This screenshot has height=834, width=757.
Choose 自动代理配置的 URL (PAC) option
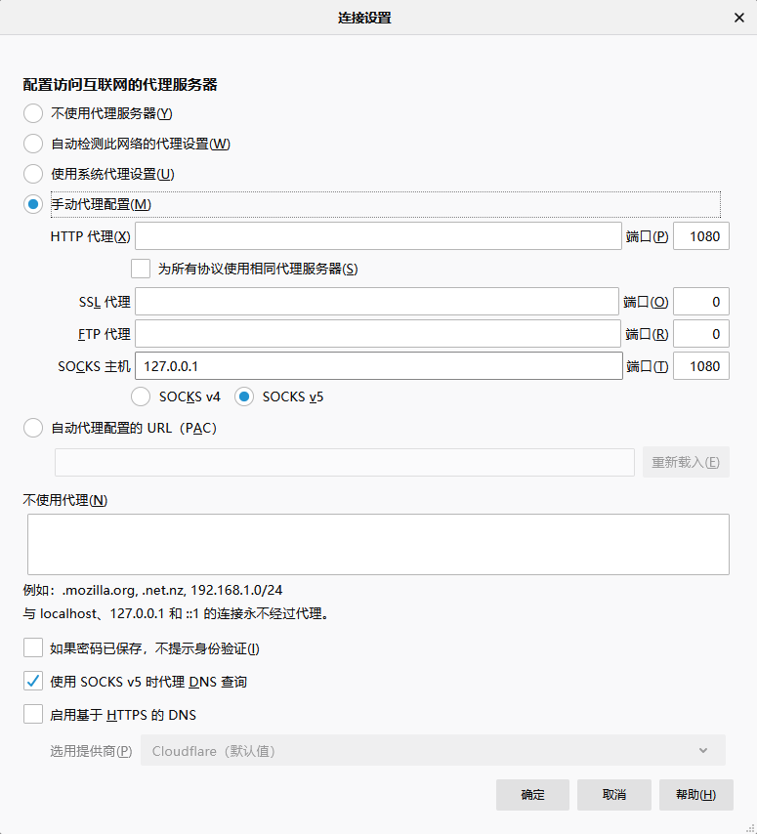[x=33, y=428]
